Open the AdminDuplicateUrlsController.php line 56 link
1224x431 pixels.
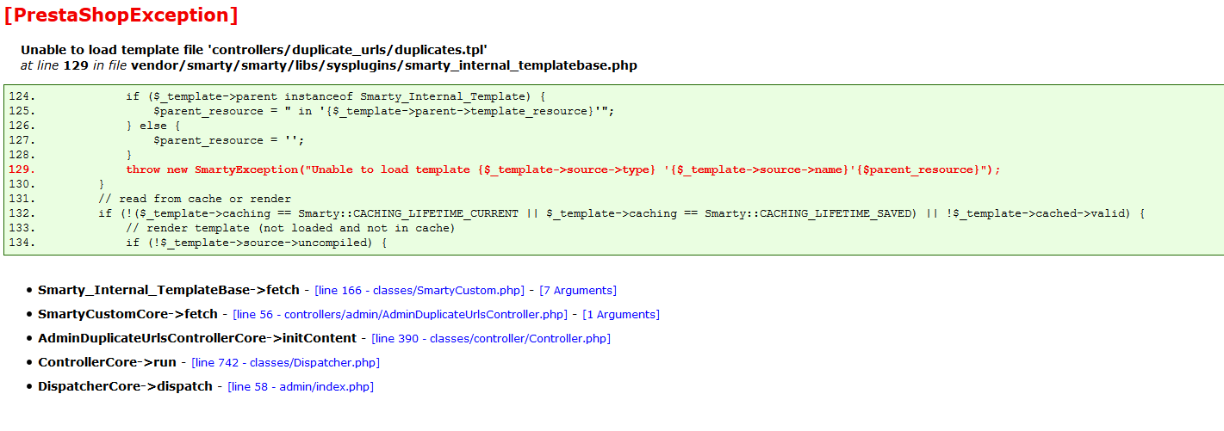click(401, 315)
